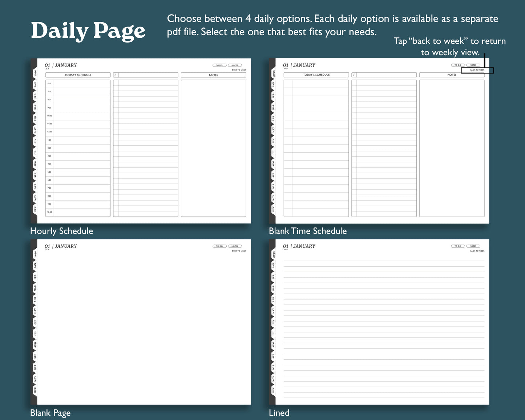Tap the NOTES button on Blank Time Schedule page
Screen dimensions: 525x420
coord(473,65)
